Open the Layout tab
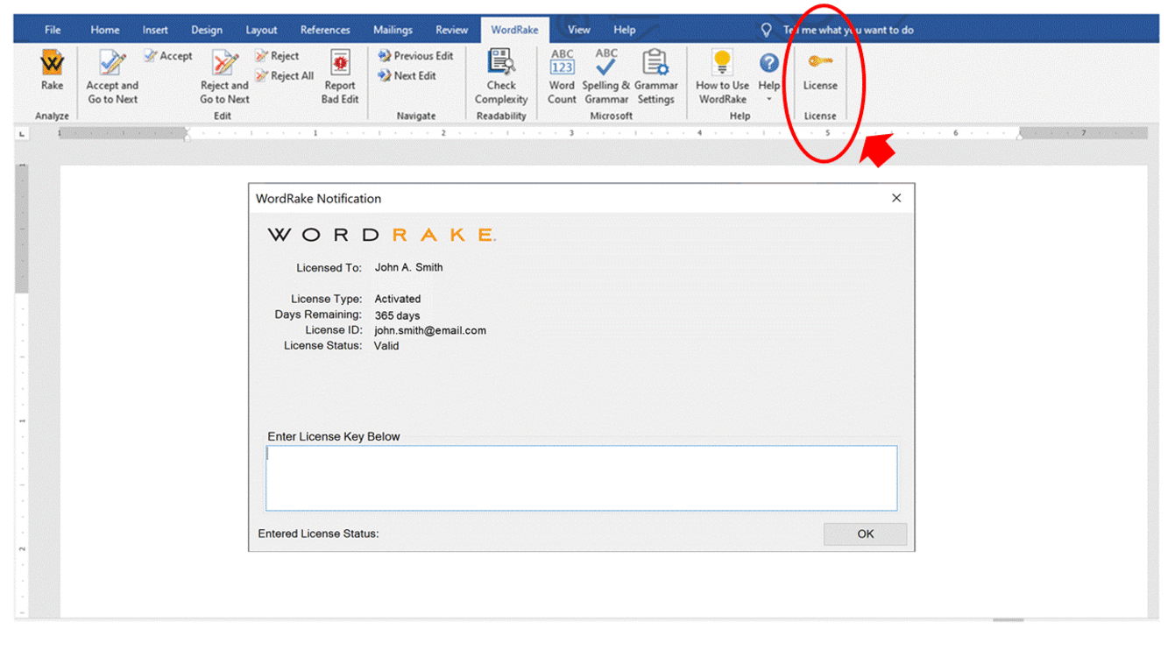 tap(261, 30)
